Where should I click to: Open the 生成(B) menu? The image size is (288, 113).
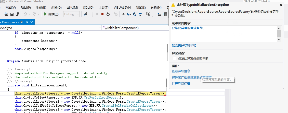(41, 8)
